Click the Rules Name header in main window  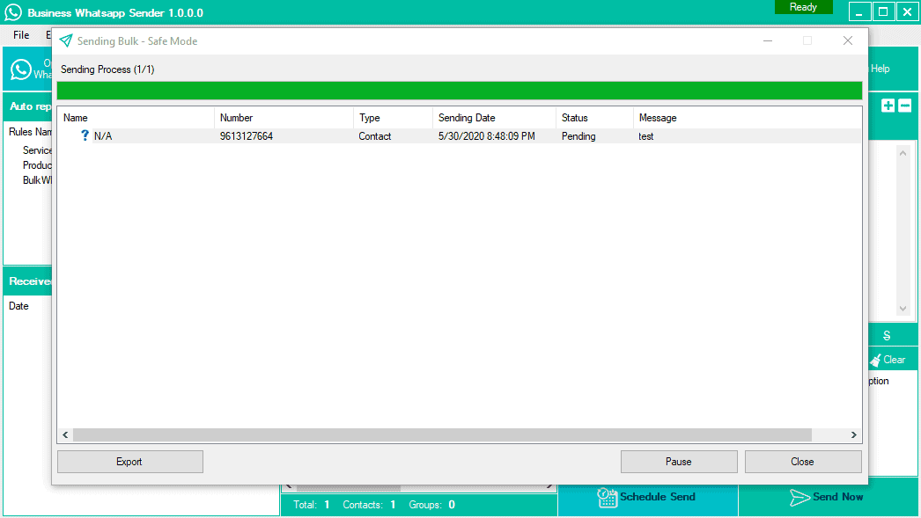[x=30, y=132]
